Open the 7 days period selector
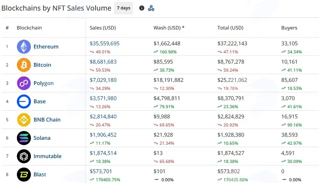This screenshot has width=322, height=183. [124, 8]
